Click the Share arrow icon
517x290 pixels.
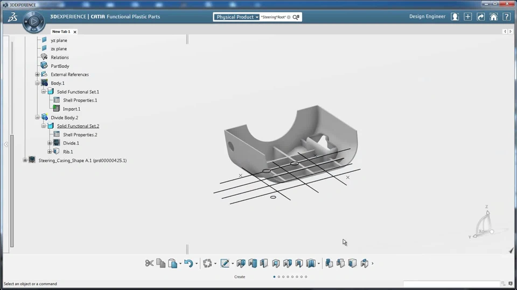(x=481, y=17)
